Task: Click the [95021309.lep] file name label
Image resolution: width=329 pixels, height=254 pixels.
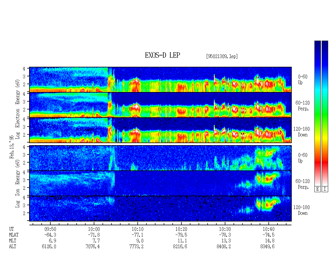Action: (222, 56)
